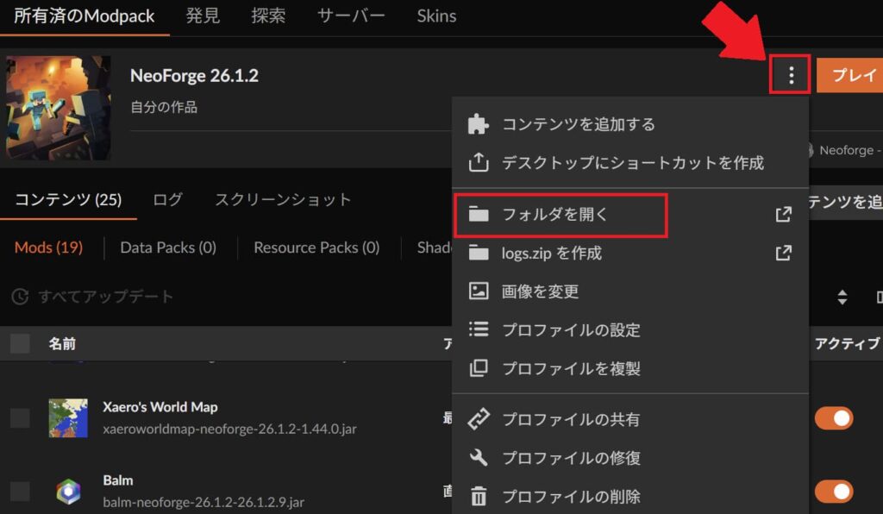Click the wrench icon beside プロファイルの修復

tap(478, 458)
